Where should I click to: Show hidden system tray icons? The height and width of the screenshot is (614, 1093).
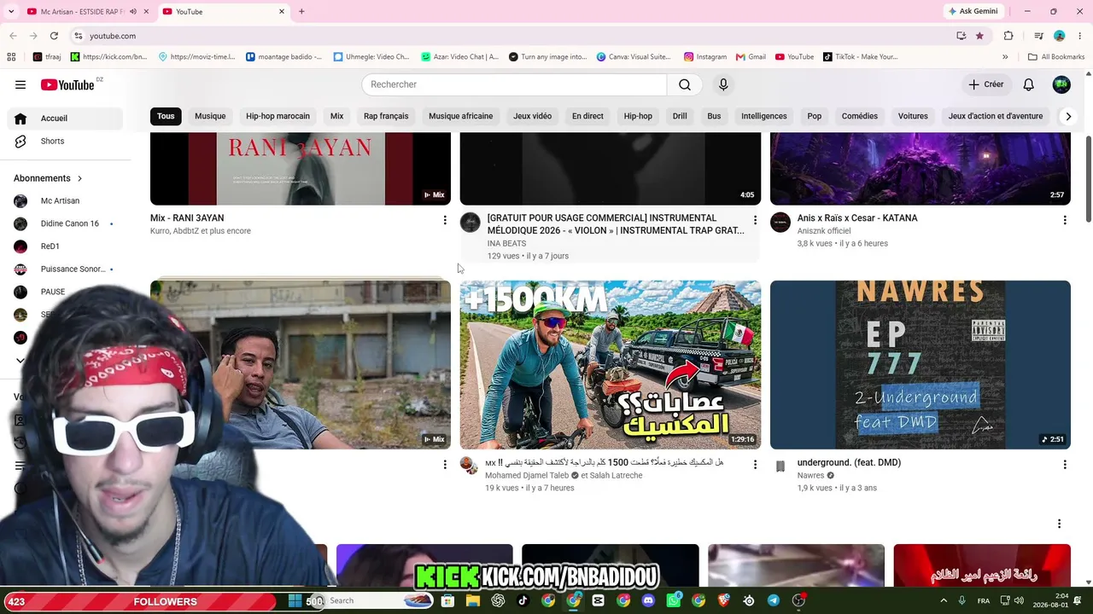pyautogui.click(x=944, y=600)
